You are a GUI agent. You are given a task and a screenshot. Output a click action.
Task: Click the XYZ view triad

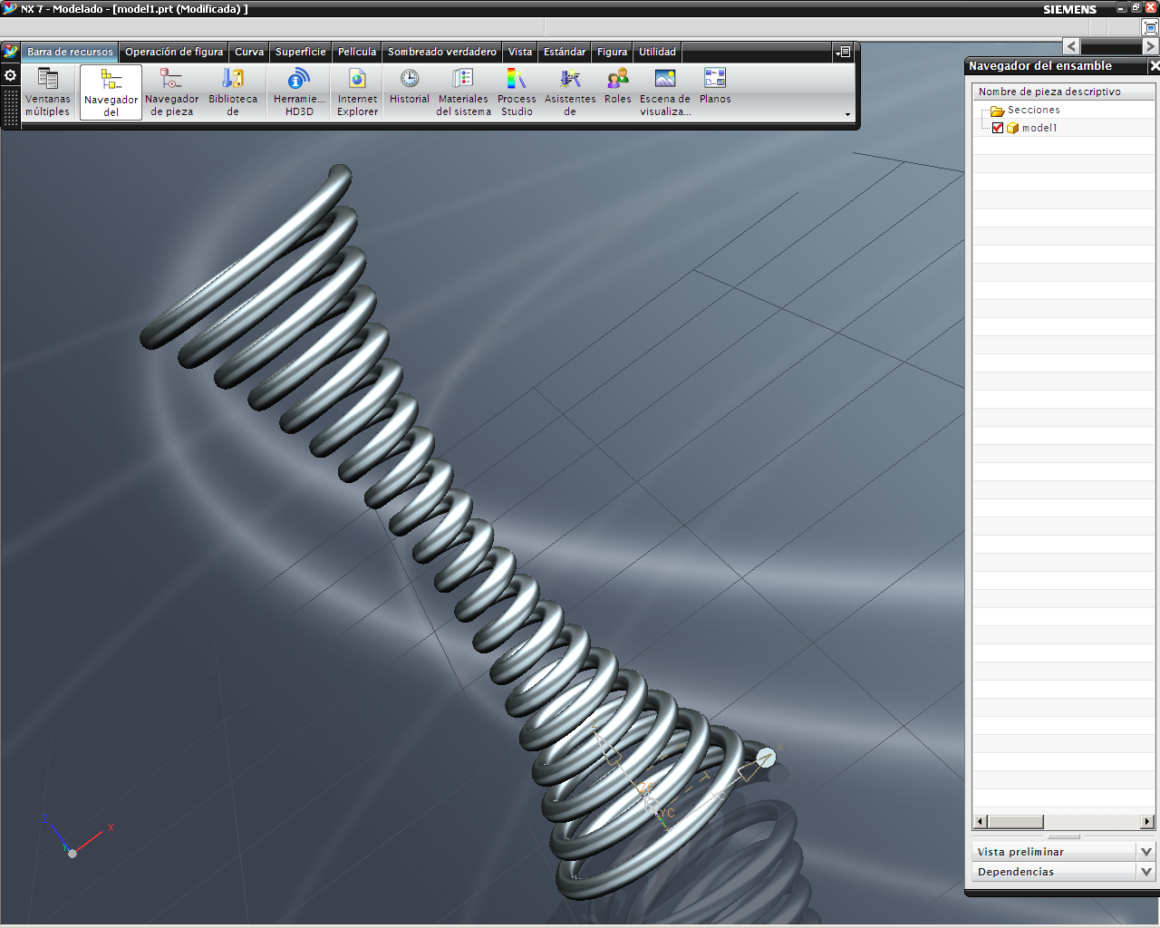point(76,837)
